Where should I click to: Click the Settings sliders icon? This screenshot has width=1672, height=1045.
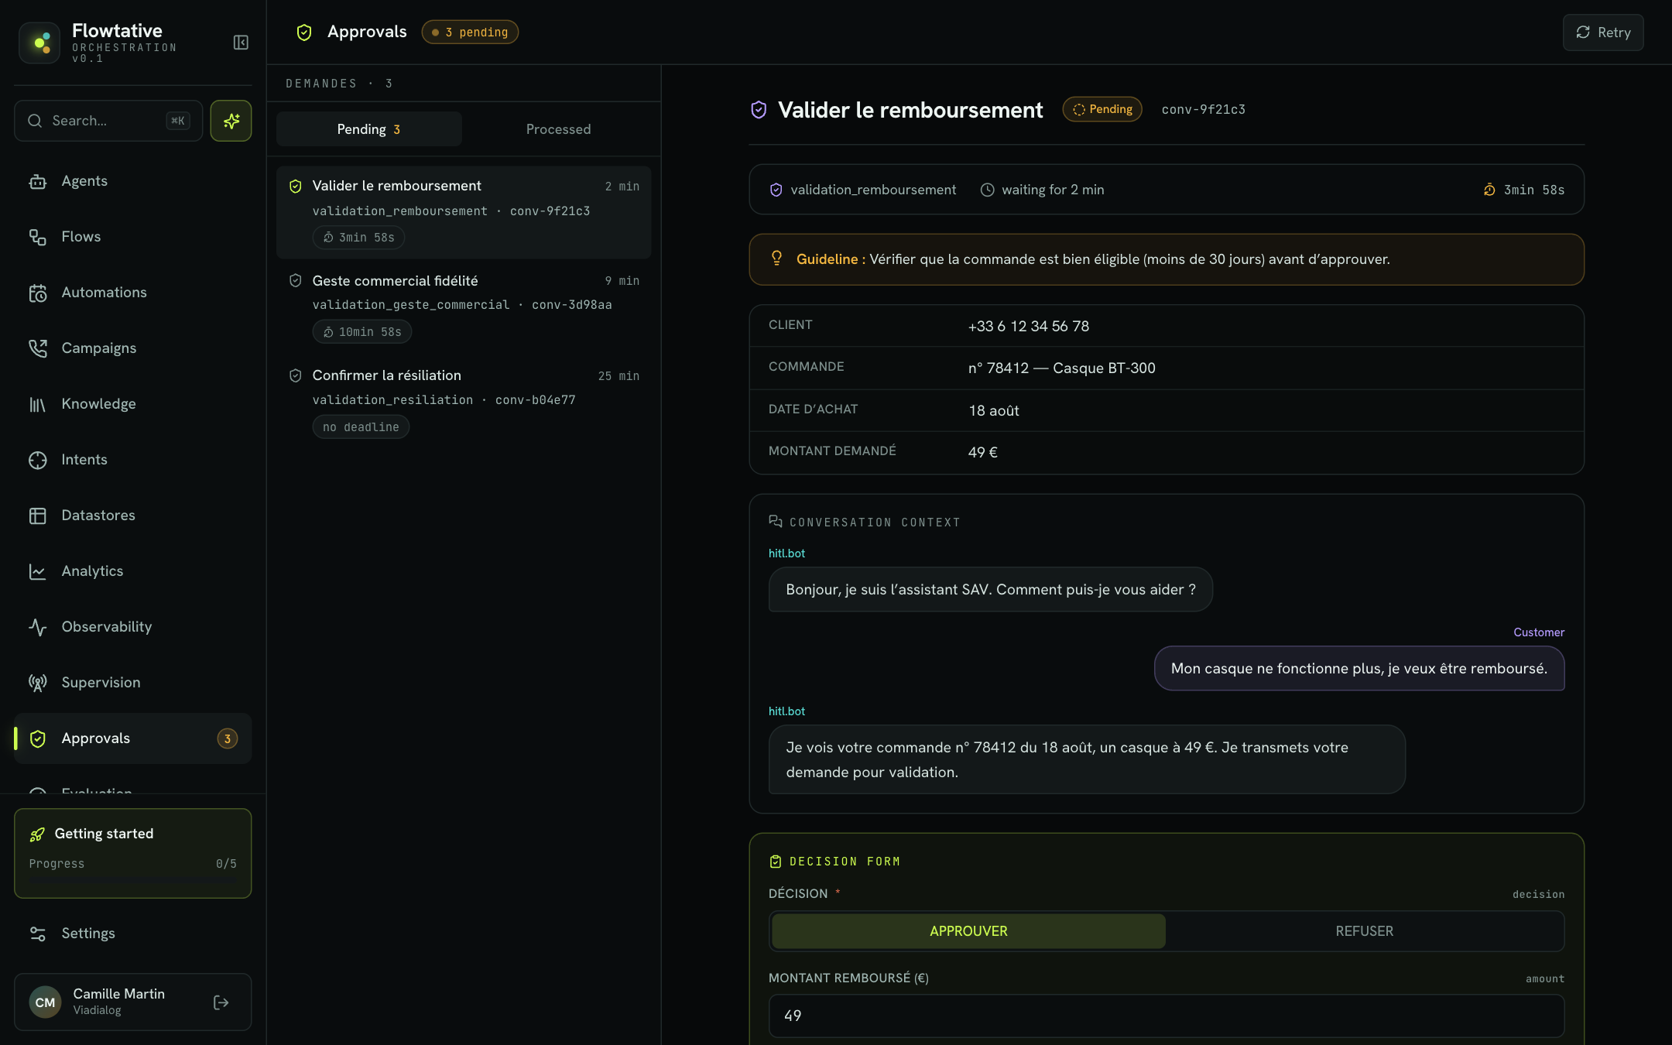(37, 934)
